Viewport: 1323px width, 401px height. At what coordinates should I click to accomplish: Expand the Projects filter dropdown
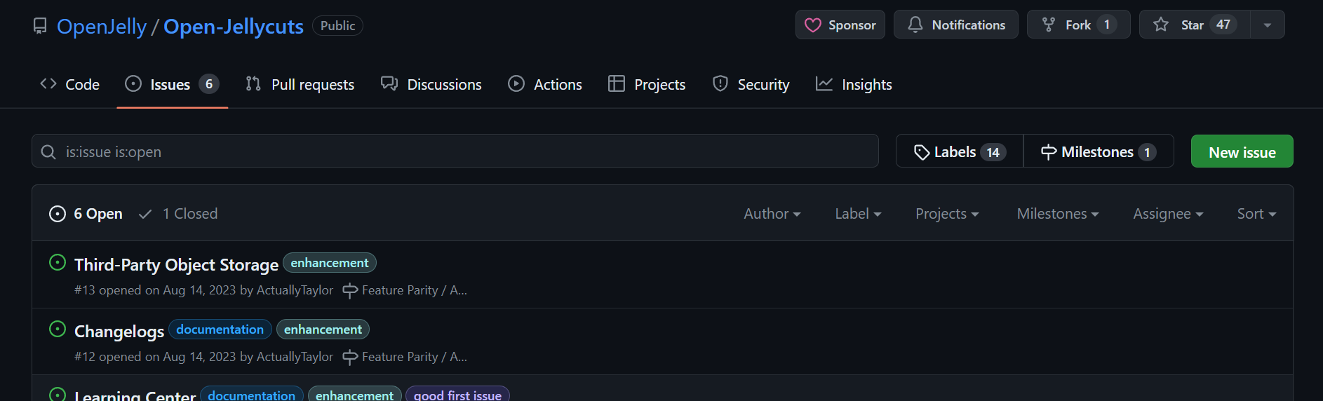947,214
